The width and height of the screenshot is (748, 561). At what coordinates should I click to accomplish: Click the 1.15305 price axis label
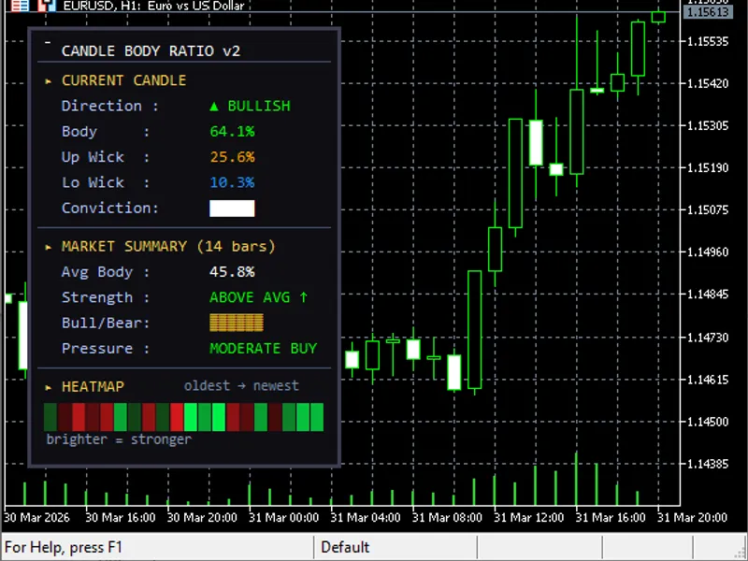708,125
